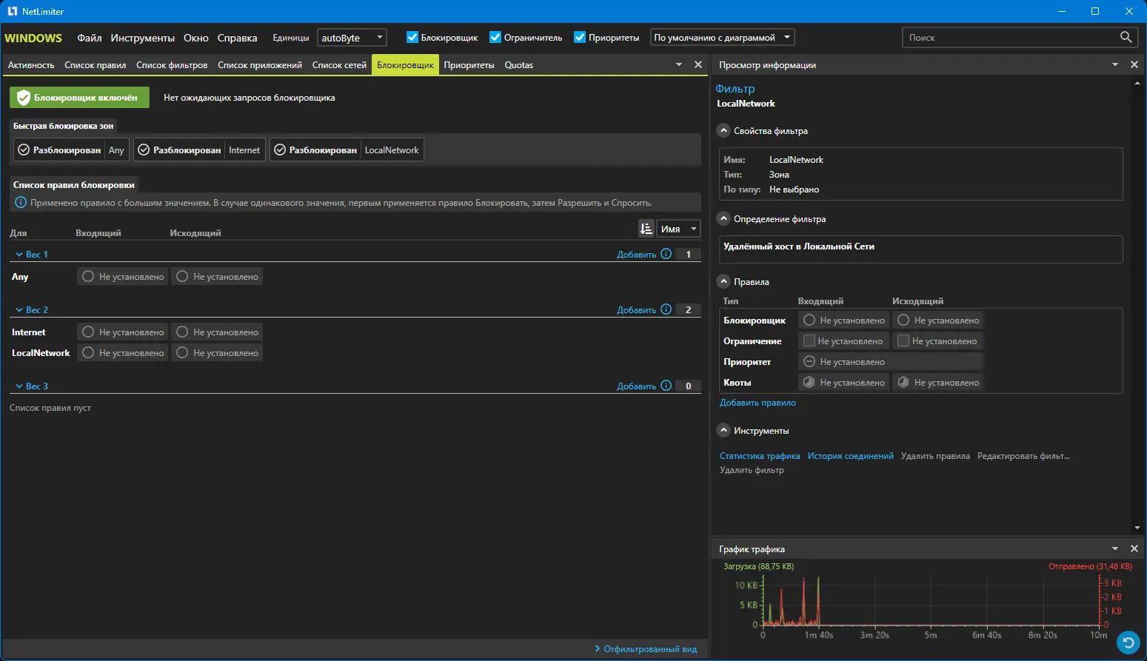
Task: Toggle the Ограничитель checkbox
Action: coord(495,37)
